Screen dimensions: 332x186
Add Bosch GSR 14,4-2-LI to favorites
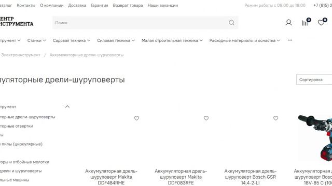pyautogui.click(x=275, y=118)
